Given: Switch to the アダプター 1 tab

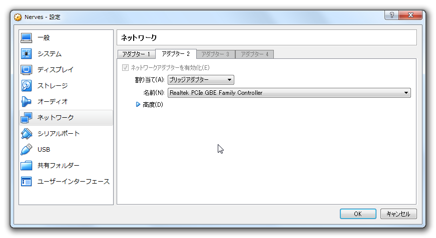Looking at the screenshot, I should coord(136,54).
